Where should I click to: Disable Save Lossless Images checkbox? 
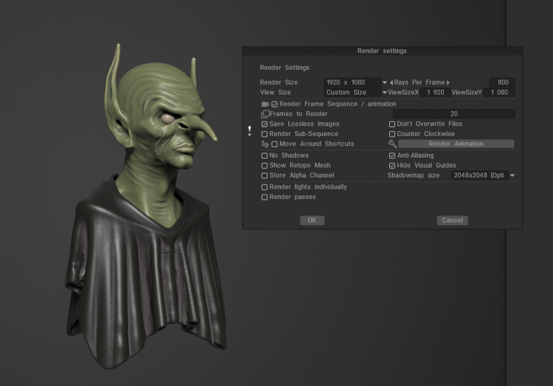[x=265, y=124]
